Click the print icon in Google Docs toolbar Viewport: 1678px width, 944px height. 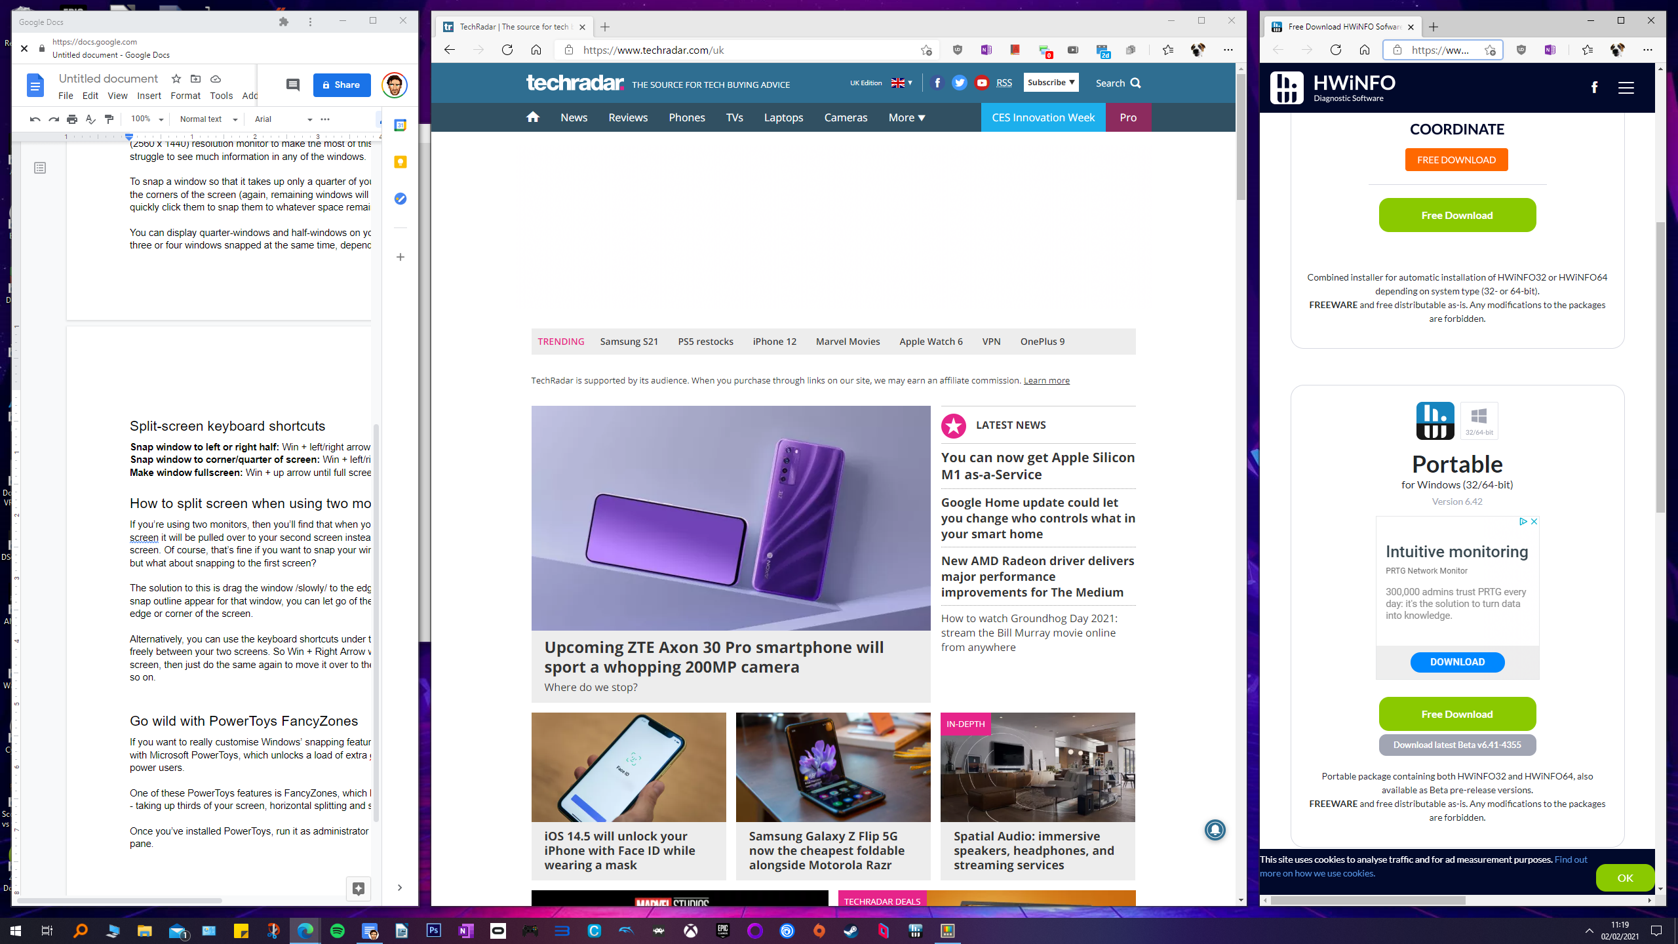tap(73, 119)
